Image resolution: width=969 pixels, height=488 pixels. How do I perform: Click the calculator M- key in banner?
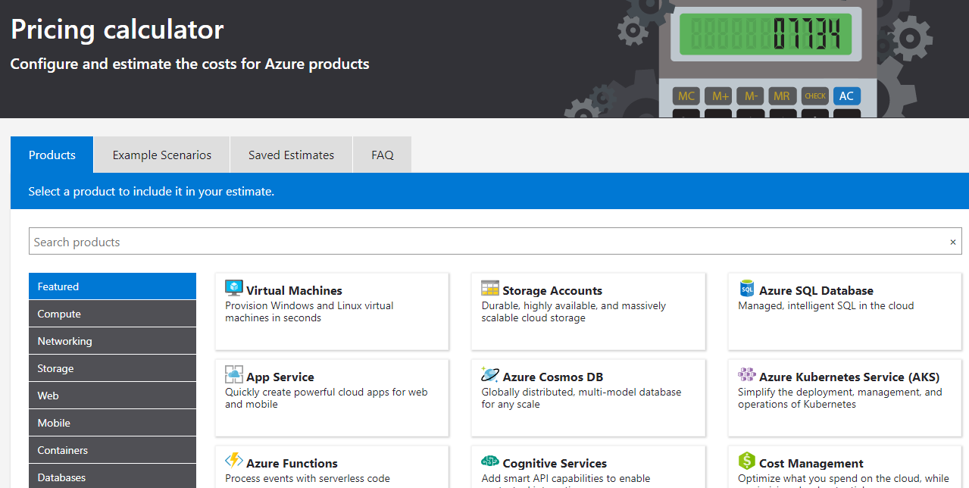click(751, 96)
